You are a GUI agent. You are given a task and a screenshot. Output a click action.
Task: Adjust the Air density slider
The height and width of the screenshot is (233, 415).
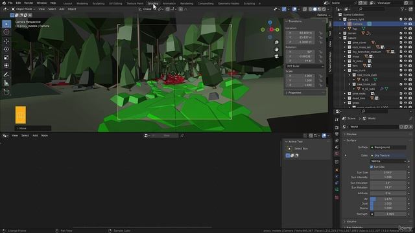(388, 199)
